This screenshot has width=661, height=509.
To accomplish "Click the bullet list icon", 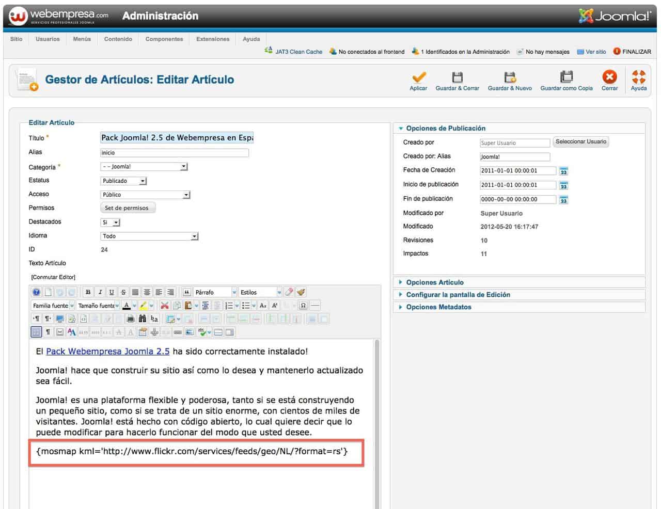I will tap(246, 306).
